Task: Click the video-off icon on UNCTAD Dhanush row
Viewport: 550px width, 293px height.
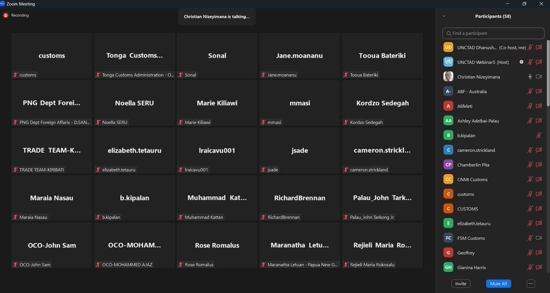Action: tap(539, 47)
